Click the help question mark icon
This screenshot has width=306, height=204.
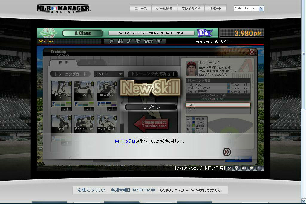tap(236, 168)
